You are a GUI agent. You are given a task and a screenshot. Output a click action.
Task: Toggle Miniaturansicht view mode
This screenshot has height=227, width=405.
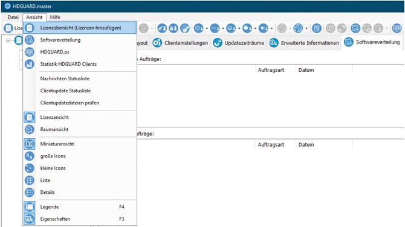(80, 144)
